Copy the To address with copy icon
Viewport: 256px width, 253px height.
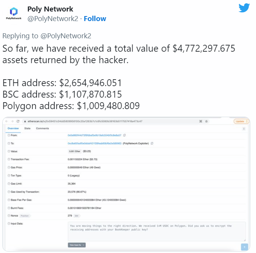coord(152,143)
